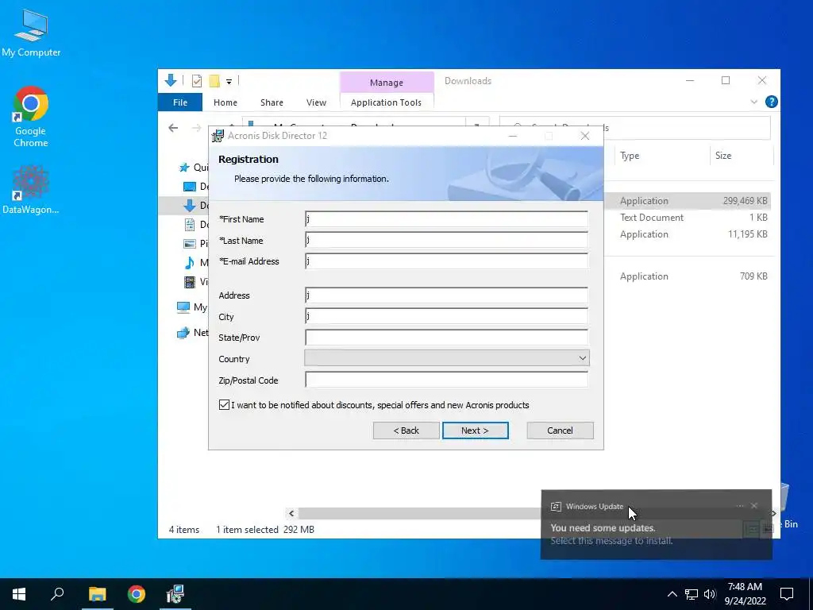Click into the State/Prov field
Viewport: 813px width, 610px height.
click(x=446, y=337)
